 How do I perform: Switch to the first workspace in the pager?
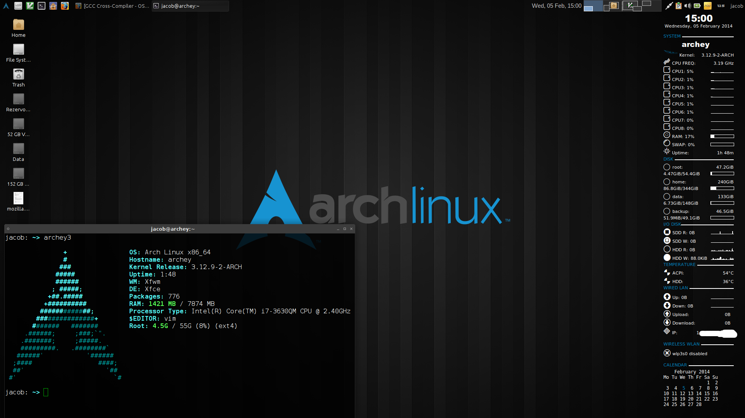(593, 6)
